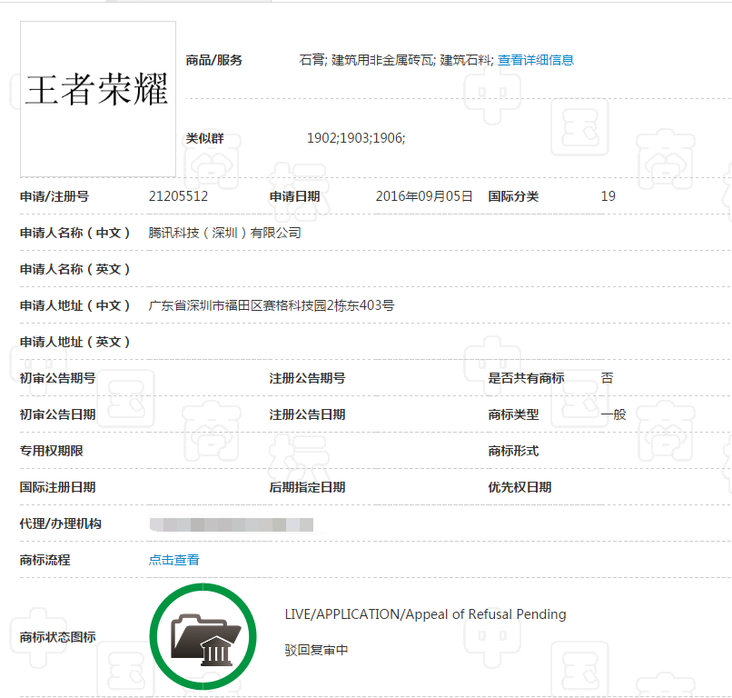Click 点击查看 to view the trademark process
Viewport: 732px width, 698px height.
click(173, 560)
